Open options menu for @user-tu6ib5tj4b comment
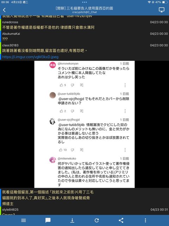Image resolution: width=169 pixels, height=226 pixels. (125, 111)
